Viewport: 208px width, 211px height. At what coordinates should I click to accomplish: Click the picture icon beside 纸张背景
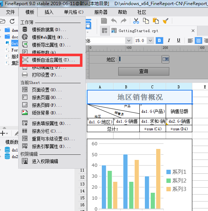[25, 112]
